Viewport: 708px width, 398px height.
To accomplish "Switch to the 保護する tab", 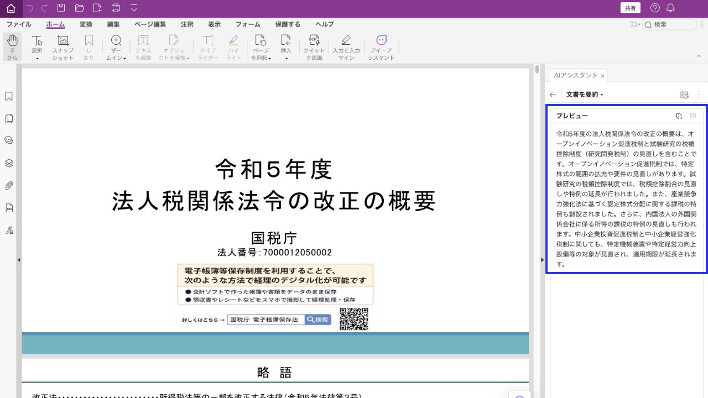I will pos(288,24).
